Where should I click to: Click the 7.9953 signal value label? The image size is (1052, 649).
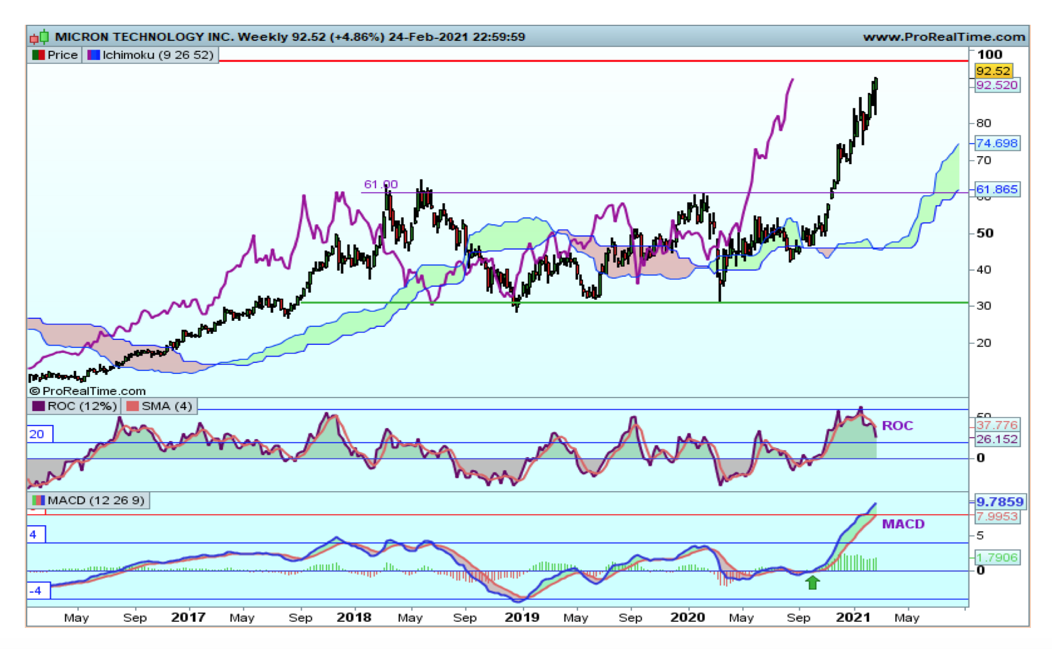pos(997,516)
